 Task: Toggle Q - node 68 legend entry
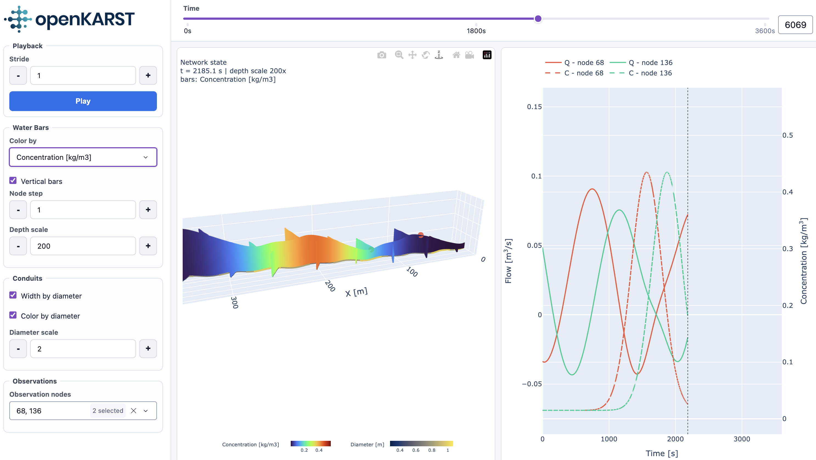point(574,63)
